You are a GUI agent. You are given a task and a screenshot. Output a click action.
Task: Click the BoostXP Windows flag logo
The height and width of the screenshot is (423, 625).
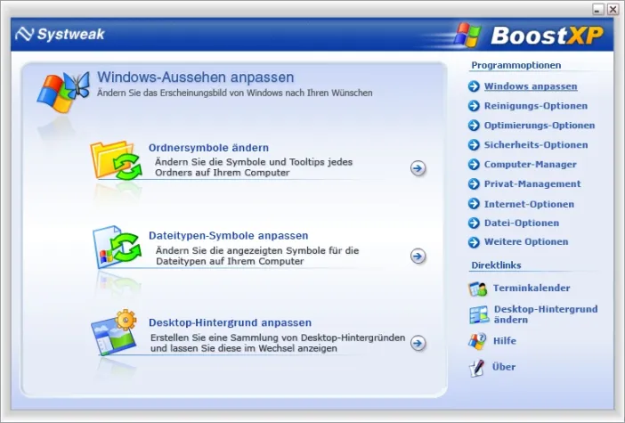[467, 35]
